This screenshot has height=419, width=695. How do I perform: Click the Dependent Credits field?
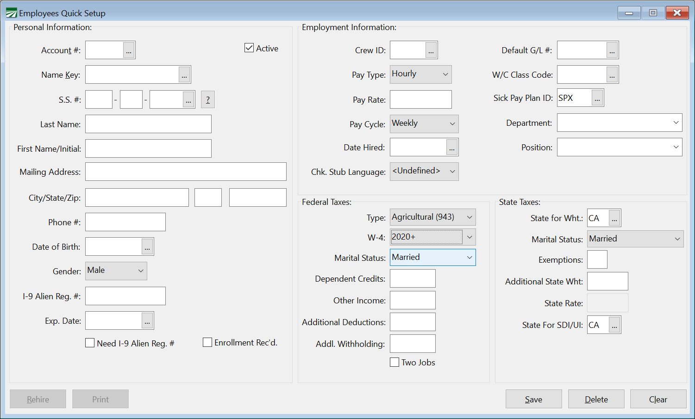tap(413, 278)
